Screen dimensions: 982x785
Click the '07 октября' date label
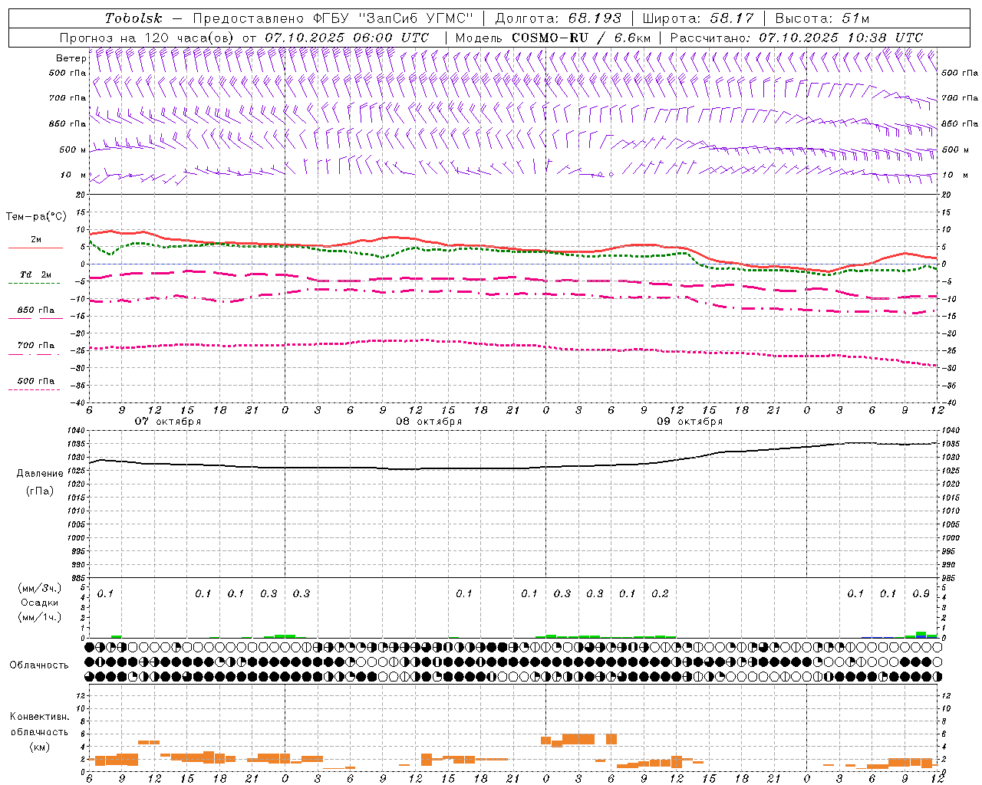[x=168, y=422]
